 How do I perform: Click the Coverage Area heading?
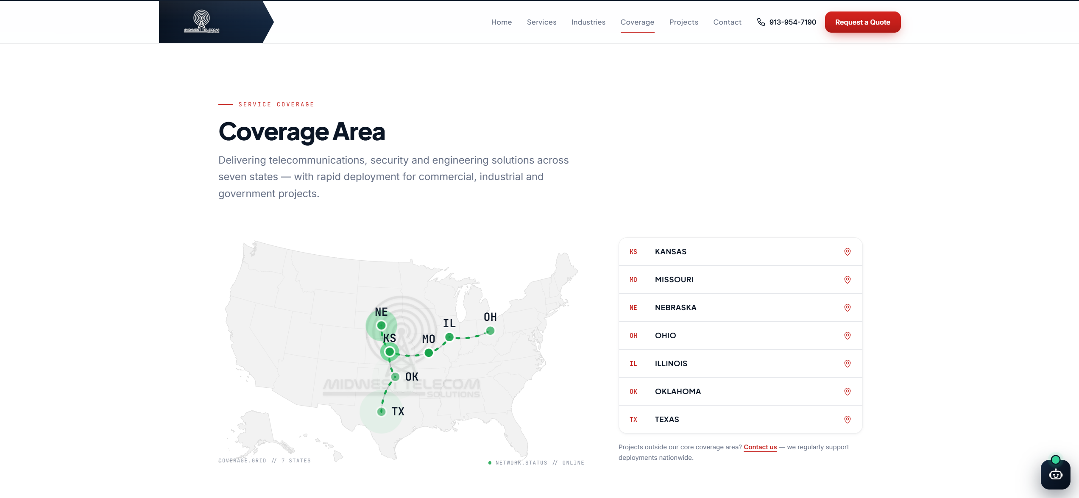(302, 132)
